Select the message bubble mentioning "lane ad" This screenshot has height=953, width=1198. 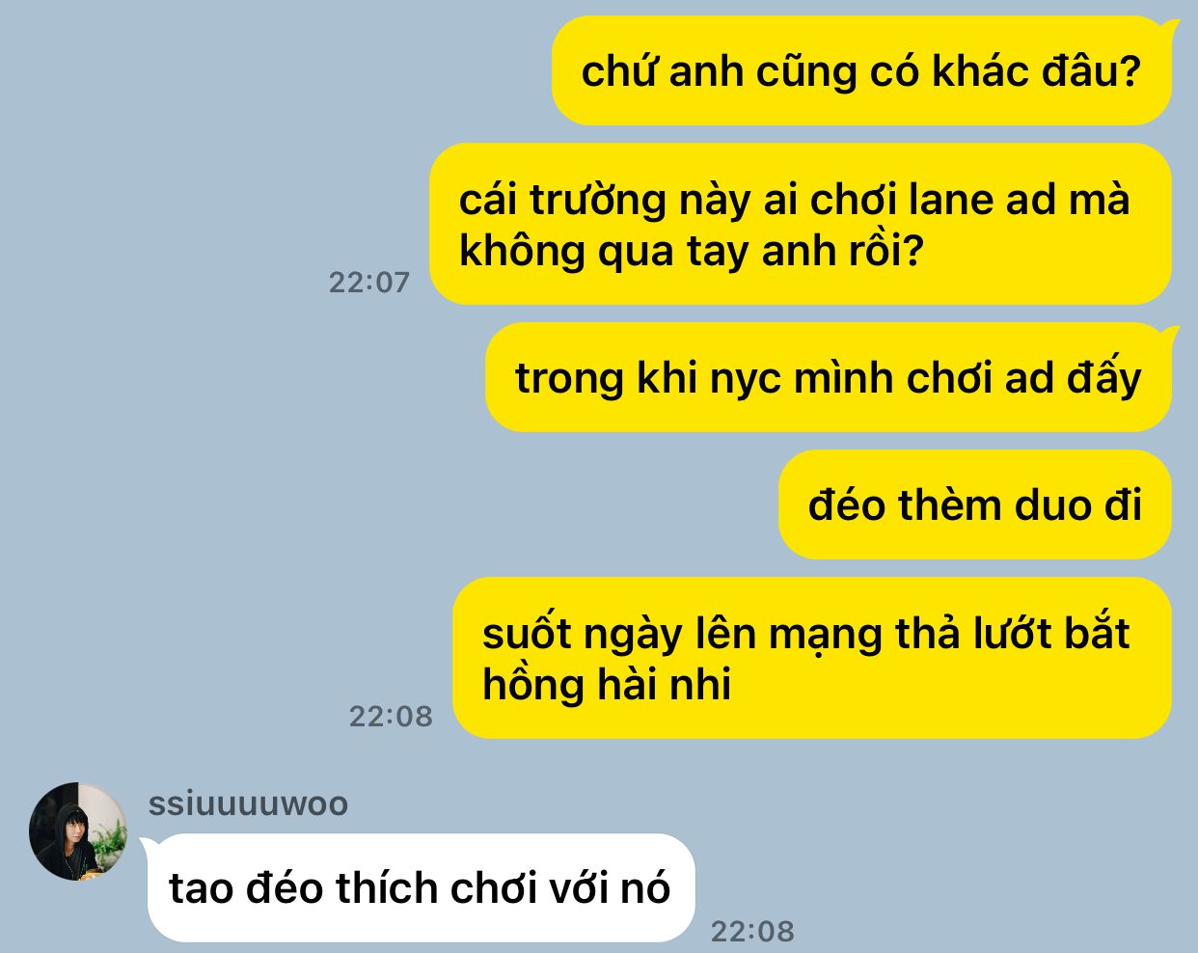tap(800, 224)
